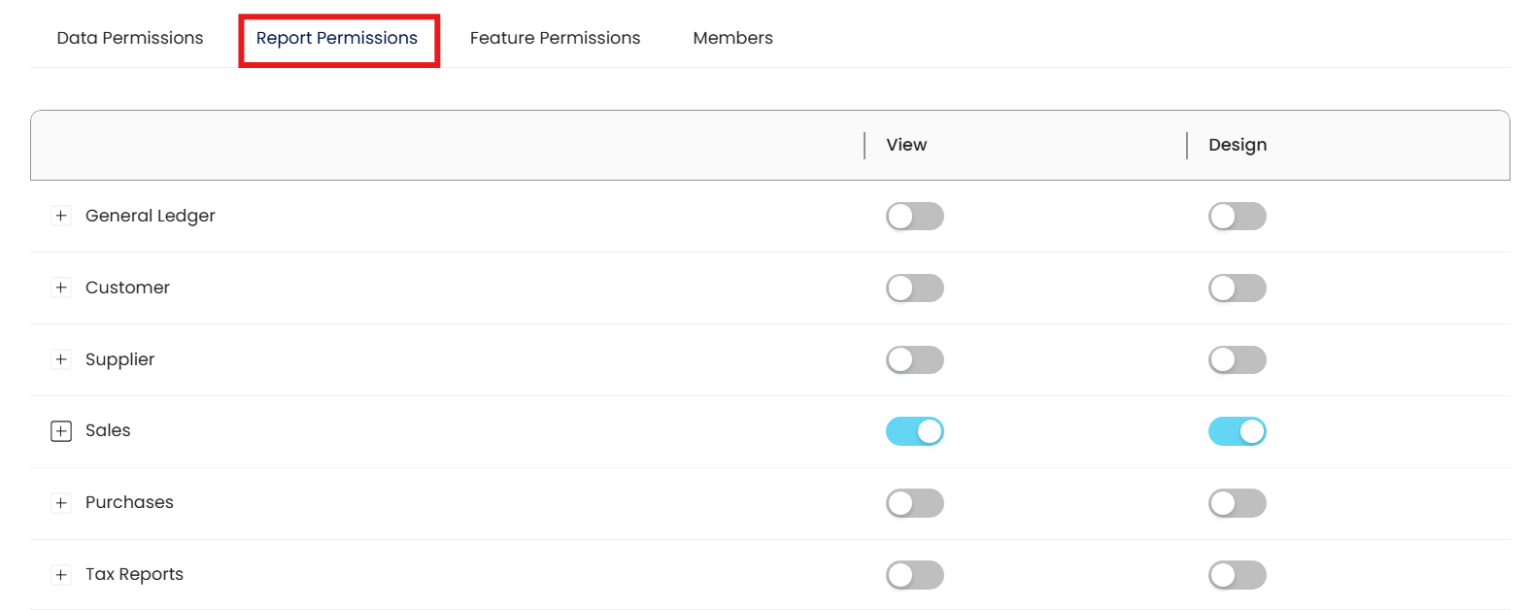This screenshot has width=1528, height=610.
Task: Disable Sales View permission
Action: (x=914, y=431)
